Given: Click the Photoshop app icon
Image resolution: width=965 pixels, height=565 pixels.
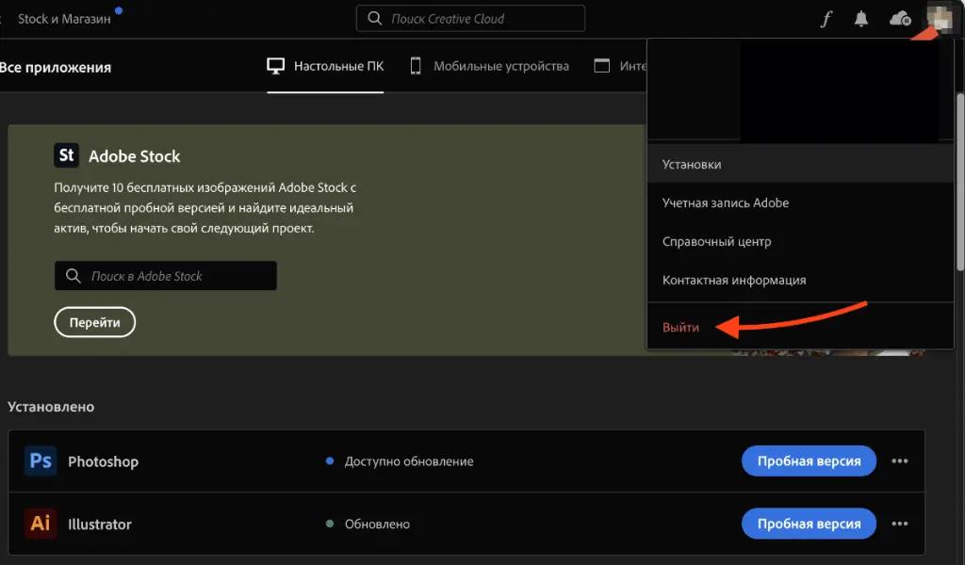Looking at the screenshot, I should (41, 461).
